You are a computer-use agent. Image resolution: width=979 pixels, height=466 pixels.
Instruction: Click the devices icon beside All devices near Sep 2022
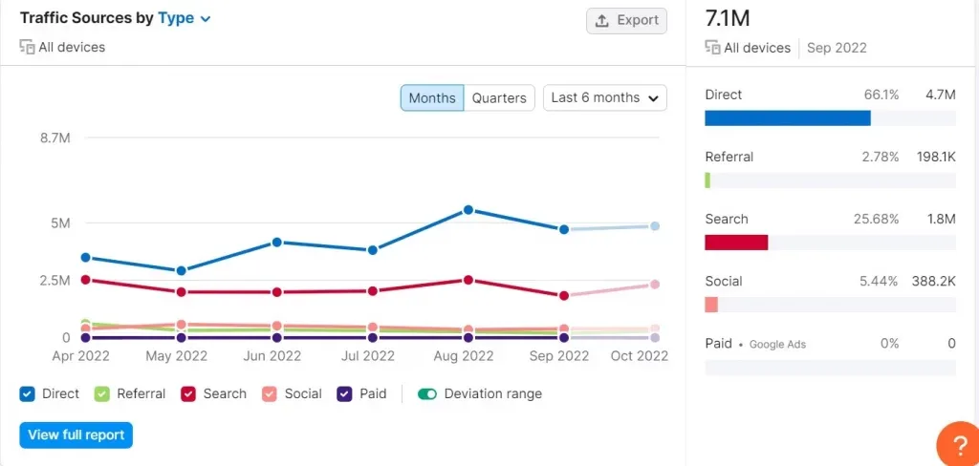click(x=712, y=48)
